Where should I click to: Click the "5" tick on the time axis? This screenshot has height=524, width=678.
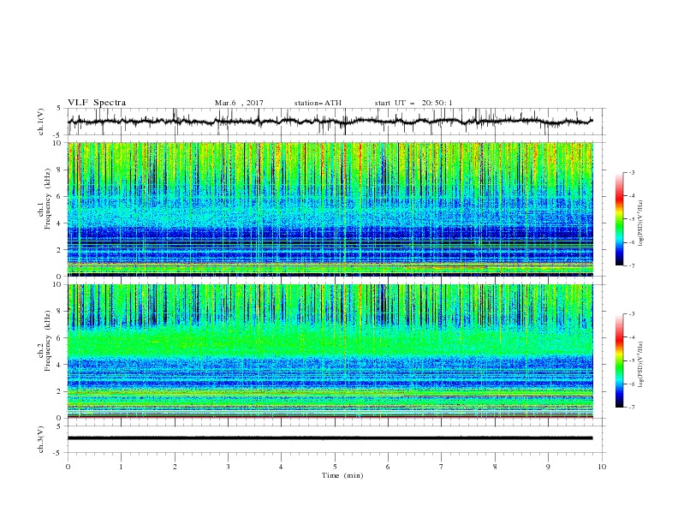(x=335, y=467)
